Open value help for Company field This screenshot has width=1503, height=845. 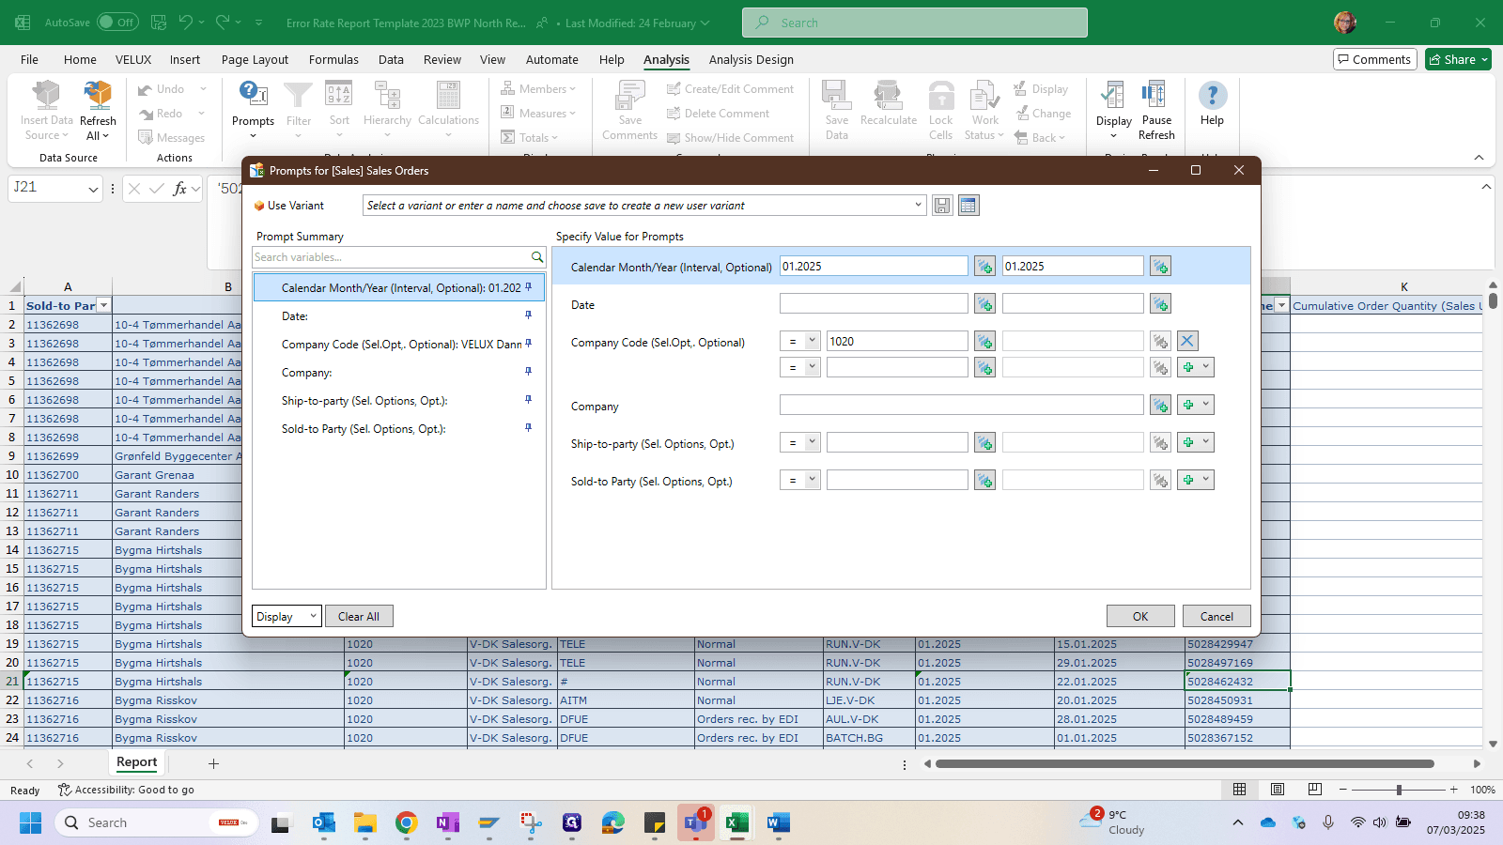(1160, 406)
